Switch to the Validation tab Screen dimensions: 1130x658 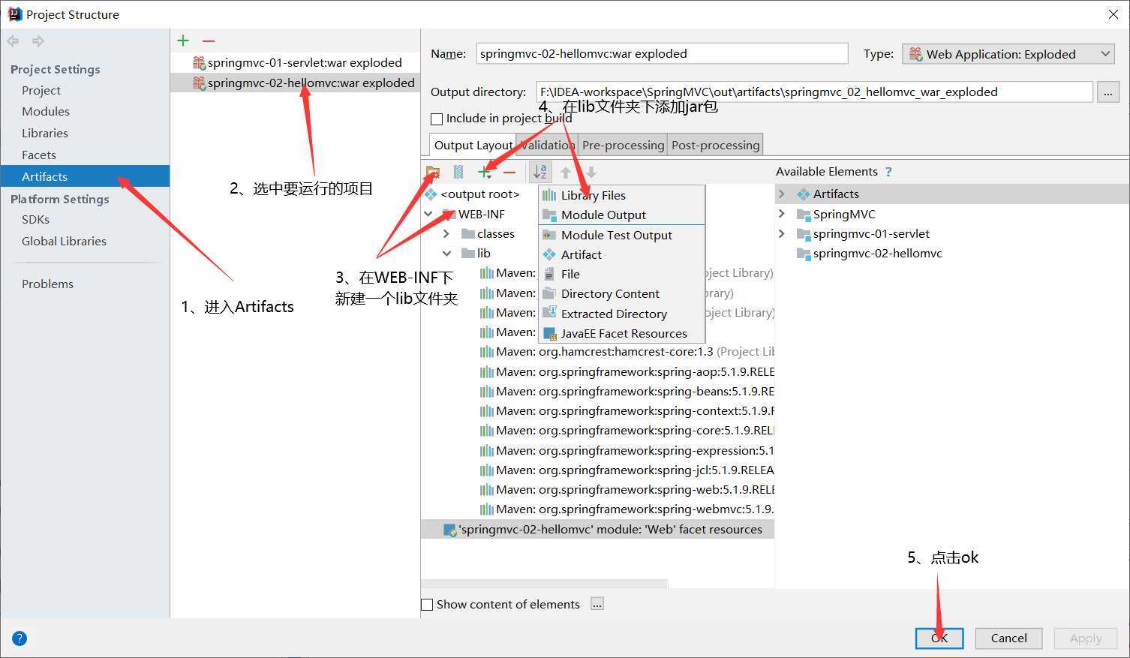547,145
